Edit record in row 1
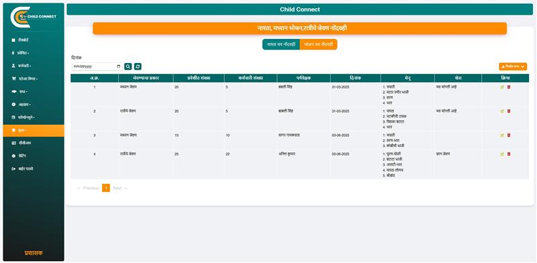Screen dimensions: 537x263 (502, 87)
